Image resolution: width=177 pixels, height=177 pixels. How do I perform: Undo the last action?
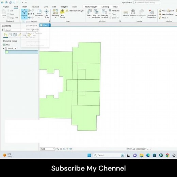[x=14, y=2]
